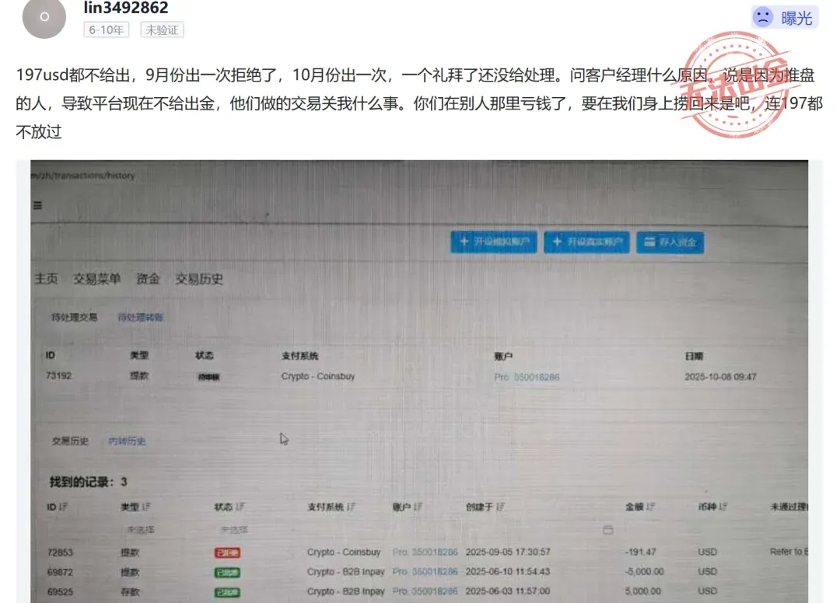Open the 状态 filter dropdown
Image resolution: width=840 pixels, height=603 pixels.
pyautogui.click(x=234, y=530)
